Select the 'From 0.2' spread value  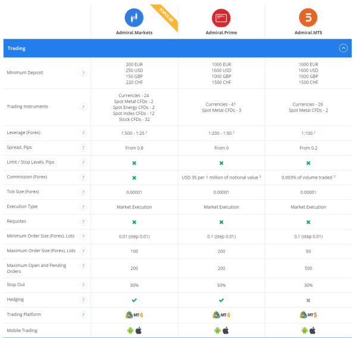coord(308,148)
